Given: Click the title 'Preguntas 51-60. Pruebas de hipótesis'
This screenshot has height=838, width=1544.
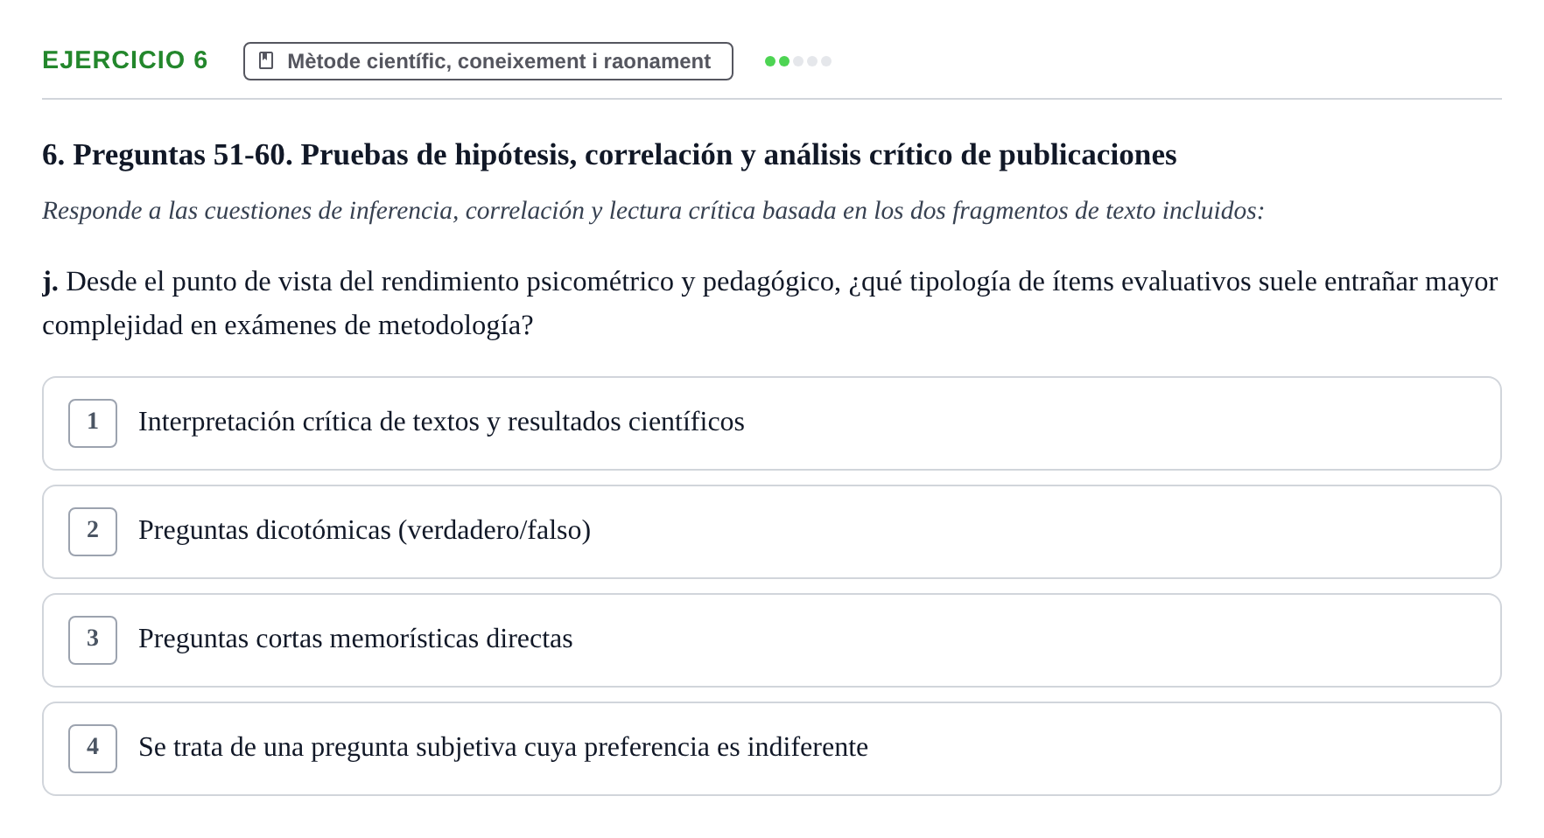Looking at the screenshot, I should [609, 155].
